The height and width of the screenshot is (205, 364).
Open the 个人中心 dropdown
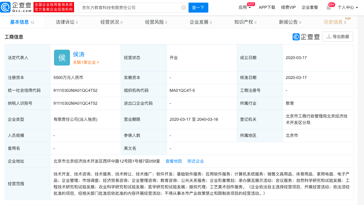[x=348, y=8]
